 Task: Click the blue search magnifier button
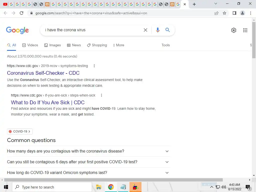(x=167, y=30)
